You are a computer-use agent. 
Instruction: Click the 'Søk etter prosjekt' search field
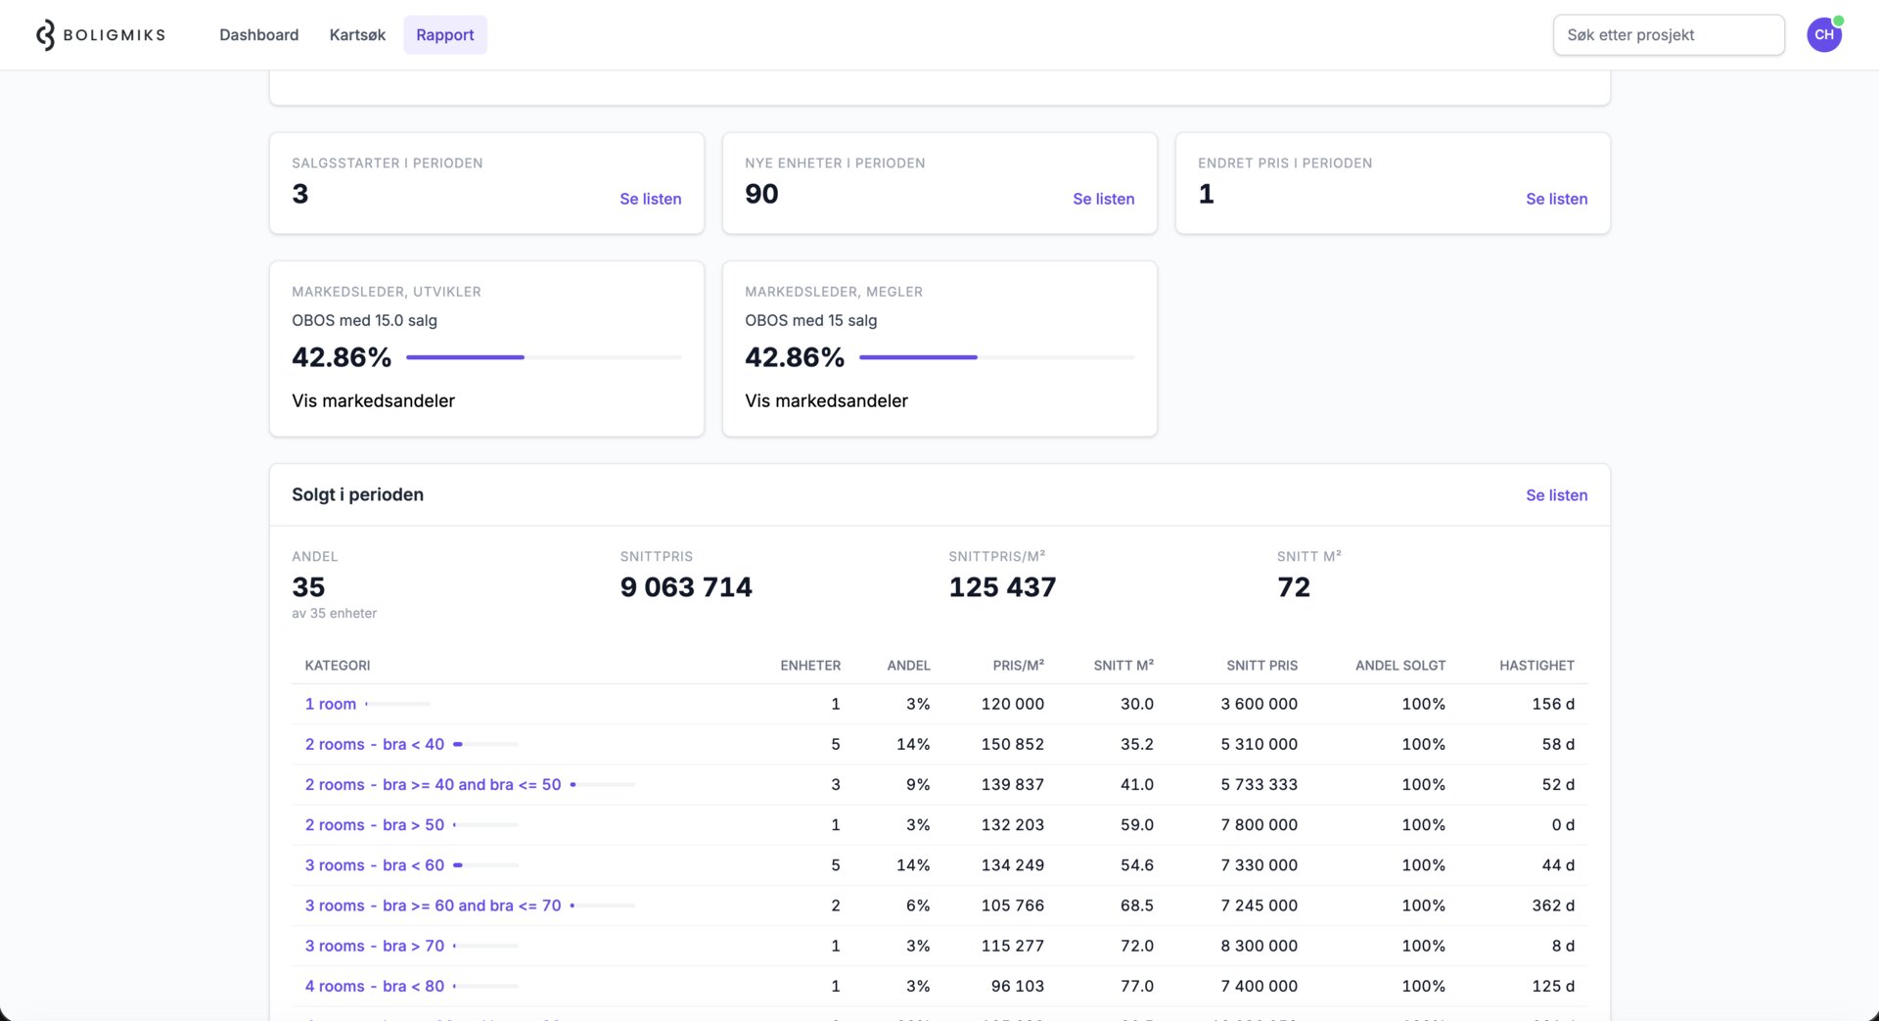point(1668,35)
